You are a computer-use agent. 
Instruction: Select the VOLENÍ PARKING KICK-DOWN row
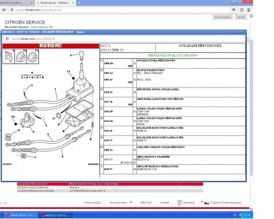point(110,191)
